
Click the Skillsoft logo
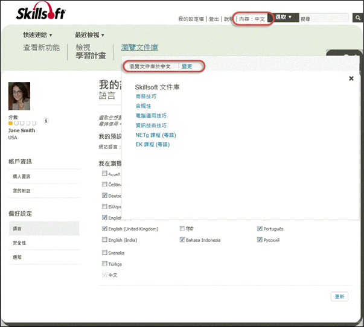point(41,11)
